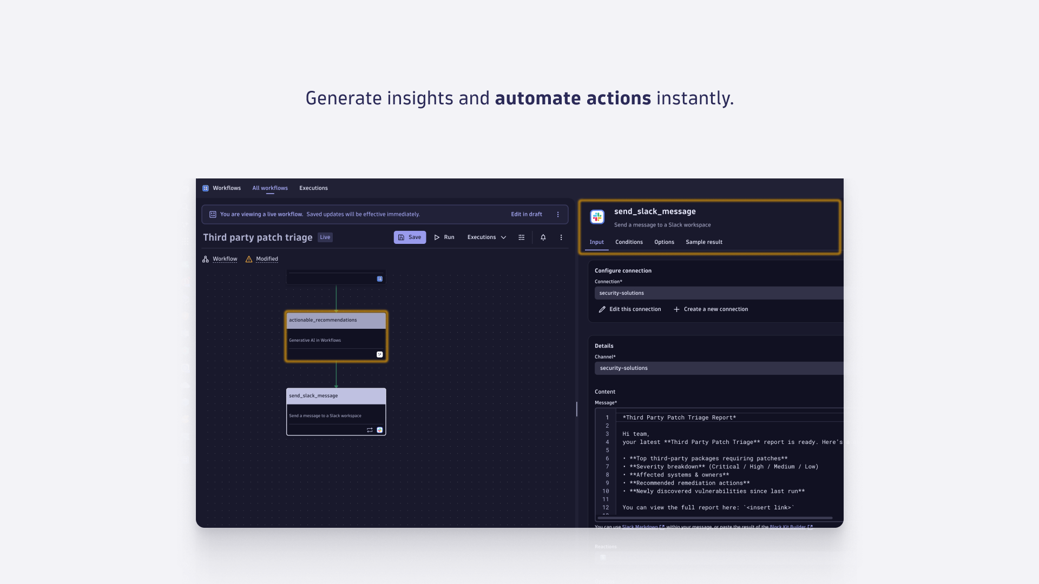Click the Slack logo in the right panel header

pyautogui.click(x=596, y=216)
